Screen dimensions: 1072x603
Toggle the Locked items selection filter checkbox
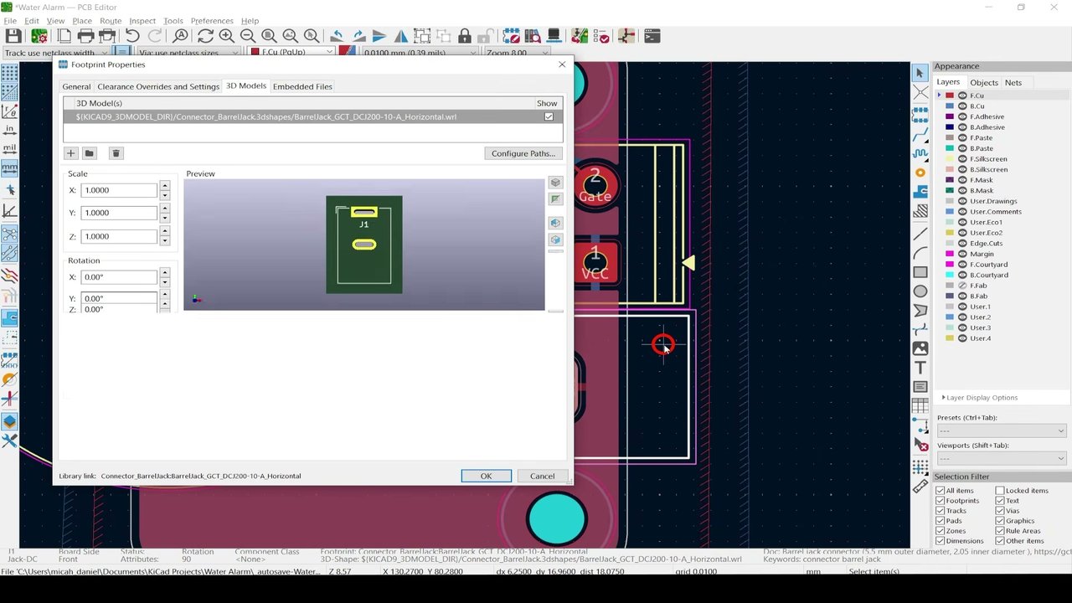click(1000, 491)
